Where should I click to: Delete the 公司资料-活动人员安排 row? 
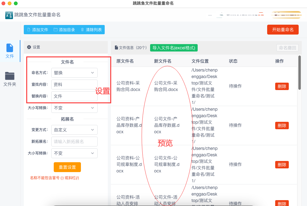pyautogui.click(x=282, y=203)
